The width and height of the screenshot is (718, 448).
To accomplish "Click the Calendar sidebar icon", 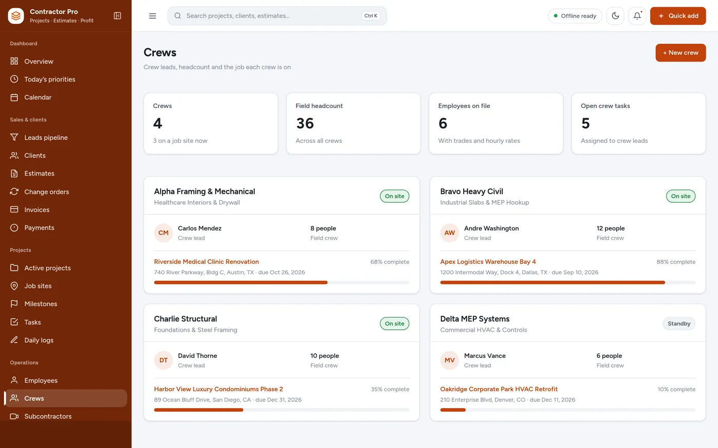I will [x=14, y=97].
